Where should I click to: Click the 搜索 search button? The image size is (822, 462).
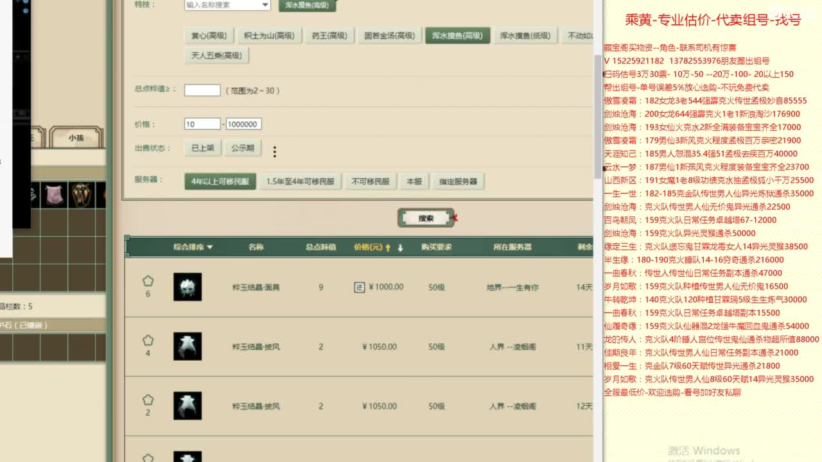[x=426, y=218]
